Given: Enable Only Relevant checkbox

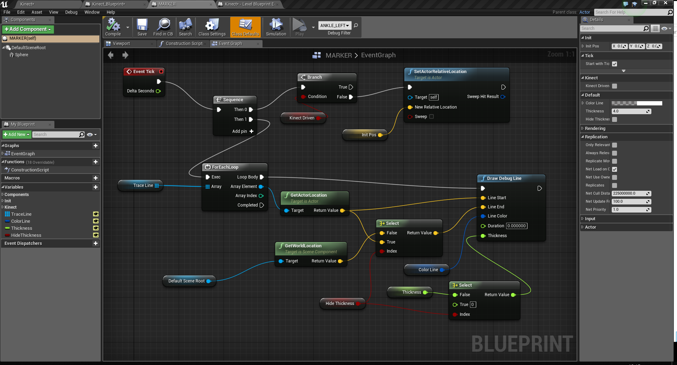Looking at the screenshot, I should click(x=615, y=145).
